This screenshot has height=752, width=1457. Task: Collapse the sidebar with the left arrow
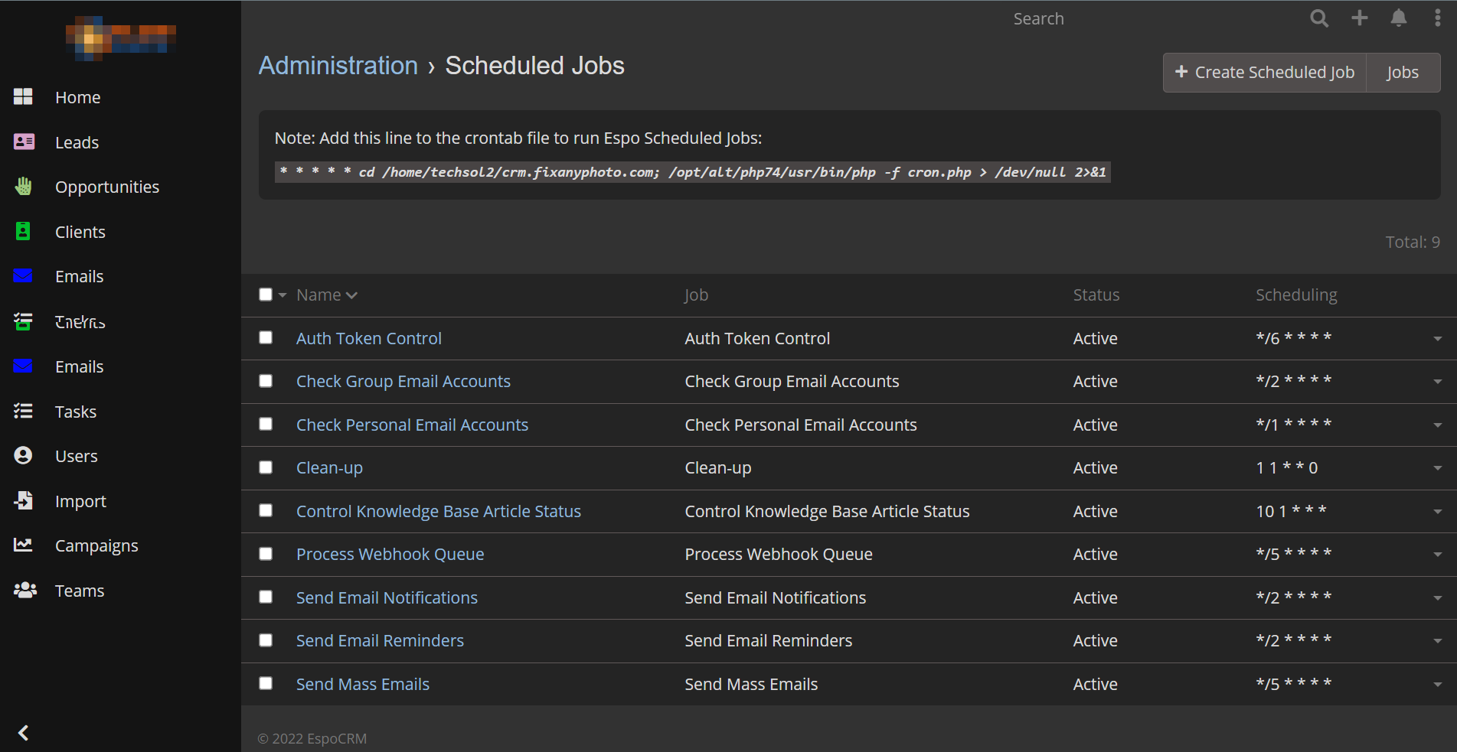(x=24, y=733)
